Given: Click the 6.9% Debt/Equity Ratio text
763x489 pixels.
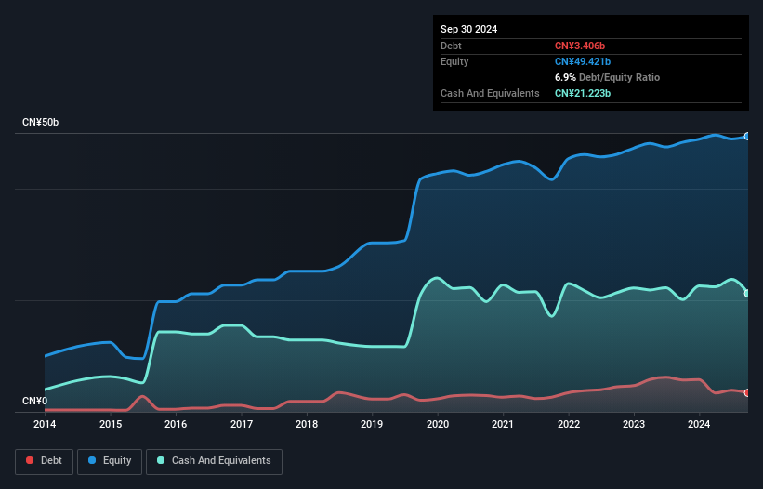Looking at the screenshot, I should click(607, 77).
